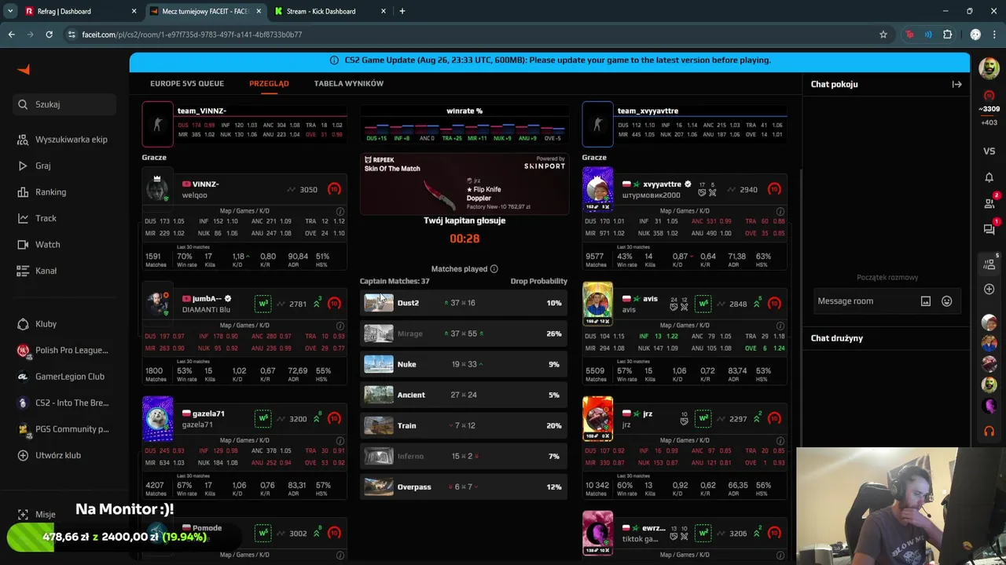Click info icon on VINNZ- map stats
This screenshot has height=565, width=1006.
click(x=340, y=211)
